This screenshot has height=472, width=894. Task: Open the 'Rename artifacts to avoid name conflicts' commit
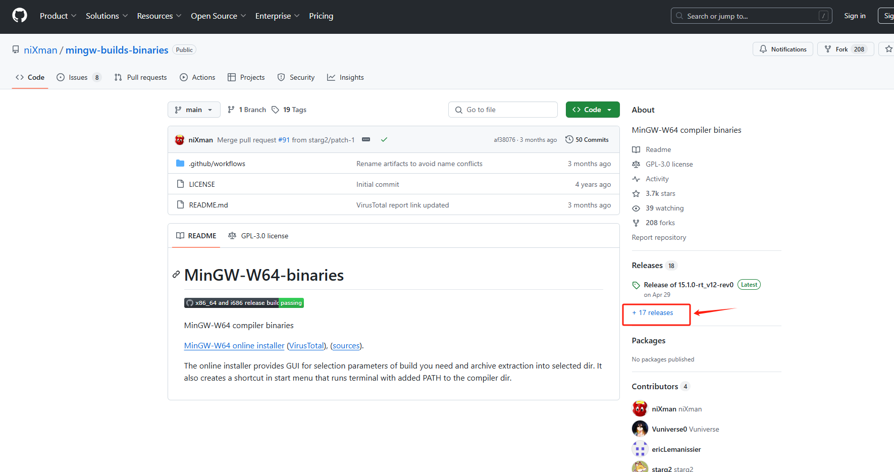click(419, 164)
